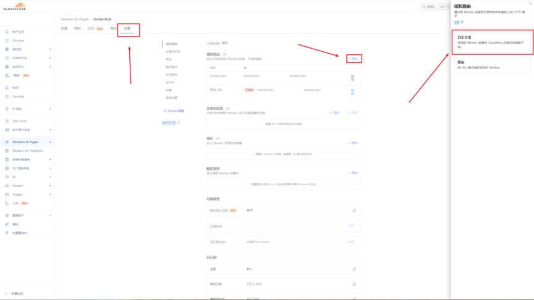Expand the 分析和日志 sidebar section
Viewport: 534px width, 300px height.
(x=50, y=58)
